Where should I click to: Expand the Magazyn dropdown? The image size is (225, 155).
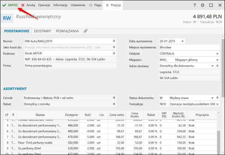217,59
